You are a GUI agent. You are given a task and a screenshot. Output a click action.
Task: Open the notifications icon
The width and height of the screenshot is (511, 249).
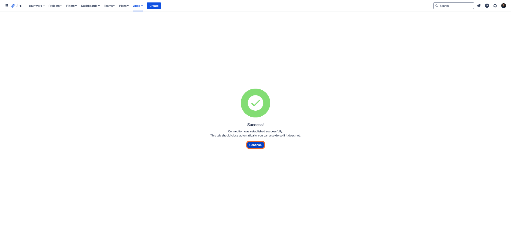coord(479,6)
